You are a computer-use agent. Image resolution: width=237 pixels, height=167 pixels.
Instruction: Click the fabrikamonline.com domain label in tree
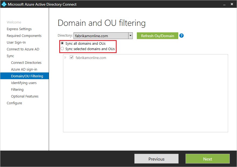click(x=91, y=58)
